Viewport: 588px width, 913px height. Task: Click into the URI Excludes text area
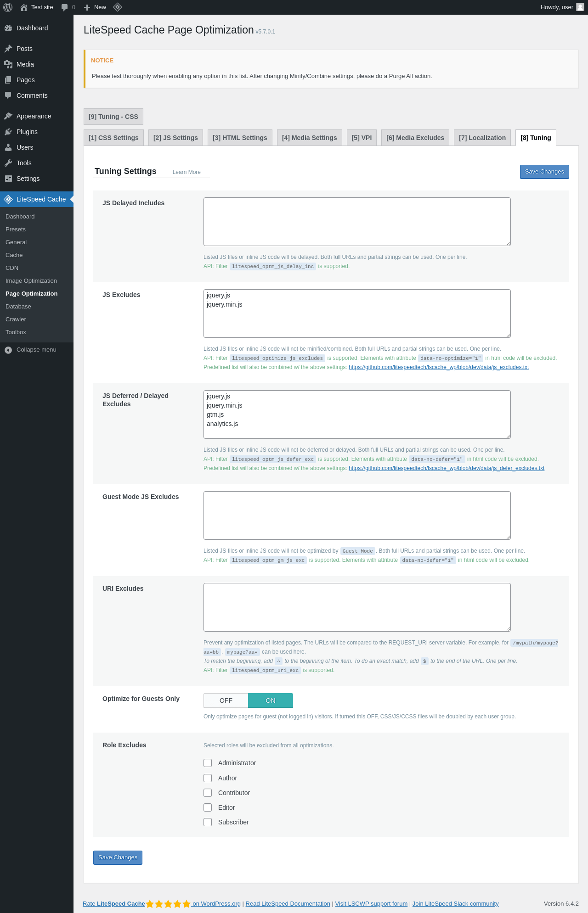point(357,607)
